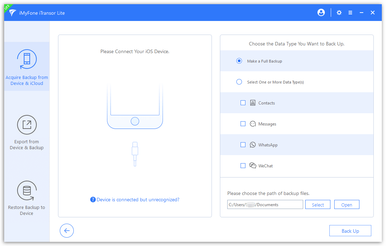Minimize the iTransor Lite window

click(362, 13)
